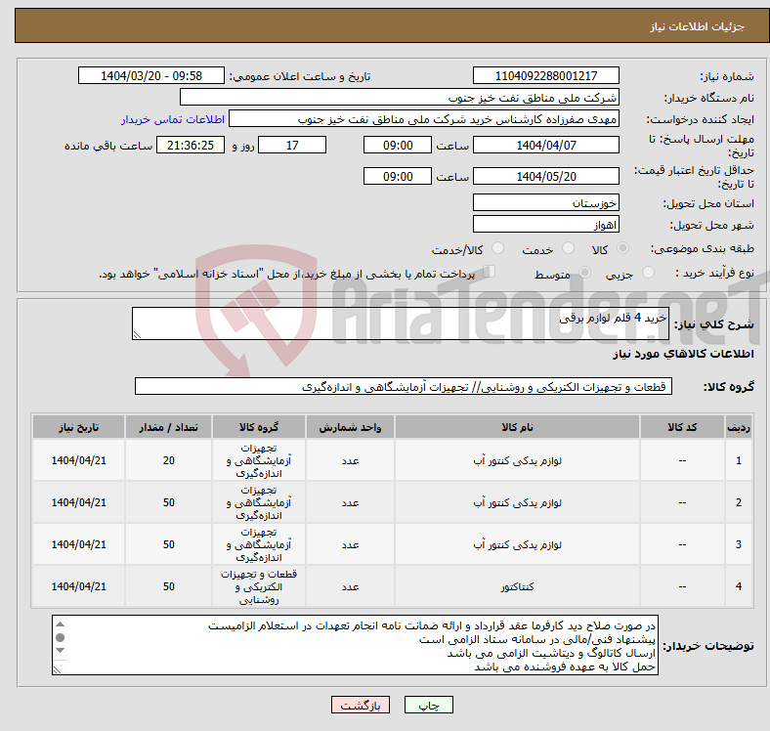Screen dimensions: 770x731
Task: Click the چاپ (print) button
Action: 428,705
